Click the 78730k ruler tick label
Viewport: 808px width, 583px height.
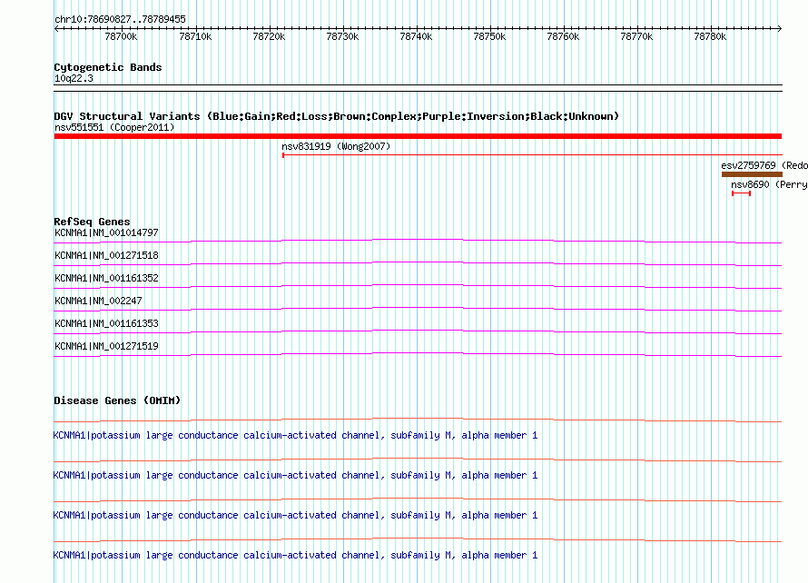342,36
